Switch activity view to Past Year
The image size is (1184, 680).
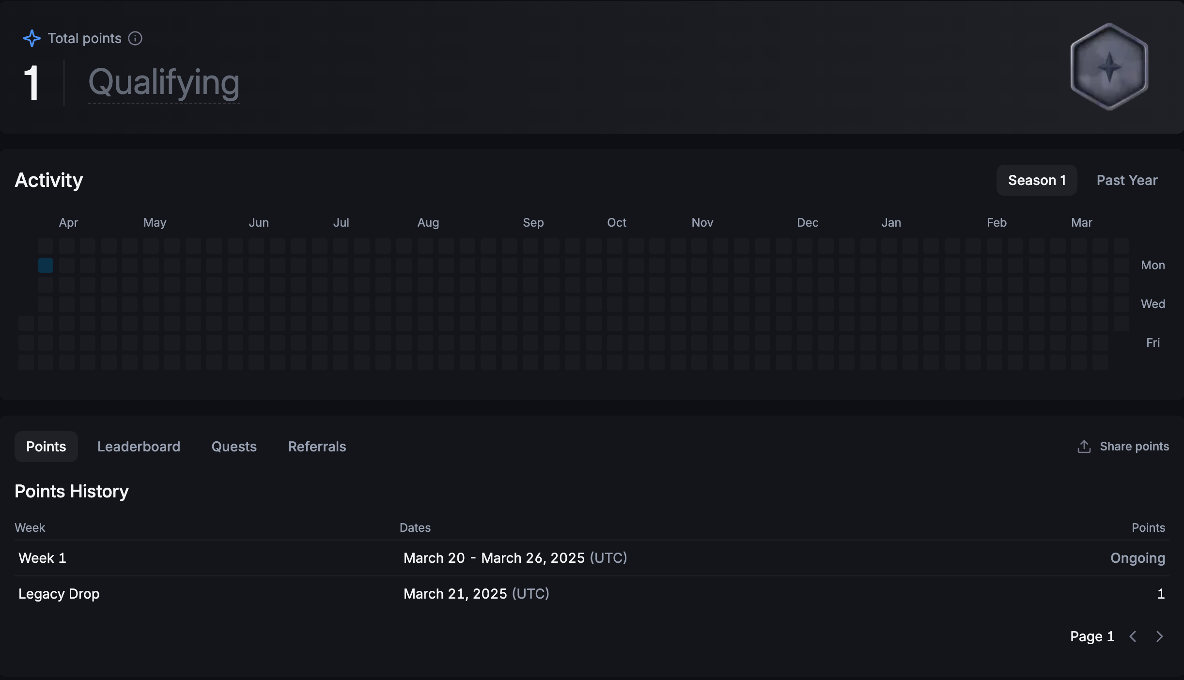[x=1127, y=180]
